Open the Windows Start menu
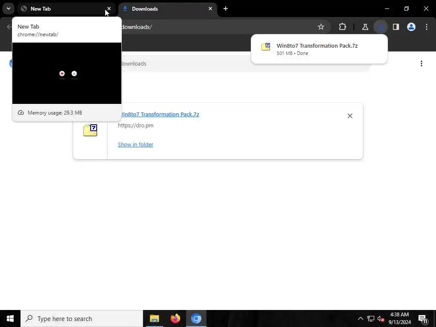Viewport: 436px width, 327px height. pyautogui.click(x=10, y=318)
